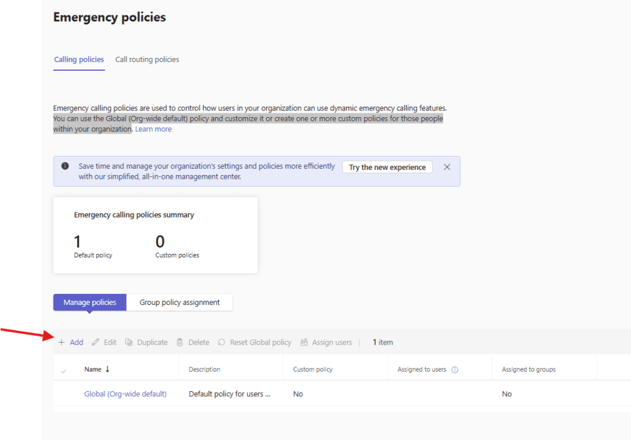Click the Duplicate policy icon
The image size is (631, 440).
[x=129, y=343]
